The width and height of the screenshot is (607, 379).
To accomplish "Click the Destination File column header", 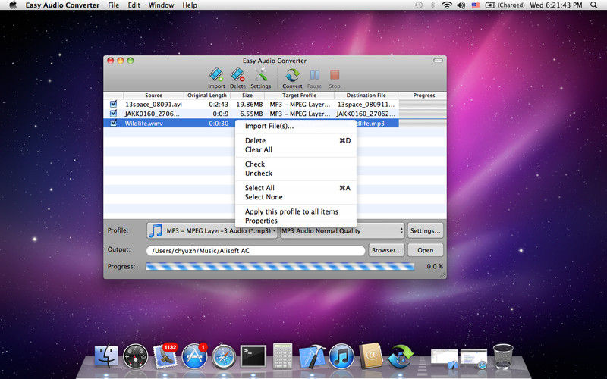I will 366,96.
